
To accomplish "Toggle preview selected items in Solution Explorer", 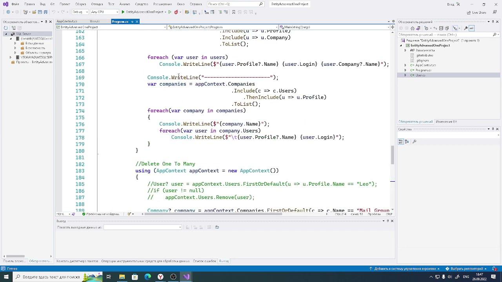I will [x=471, y=28].
